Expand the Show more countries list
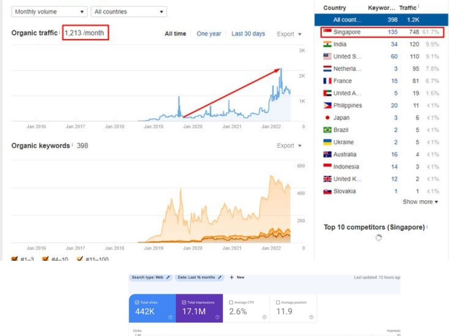 pyautogui.click(x=420, y=202)
